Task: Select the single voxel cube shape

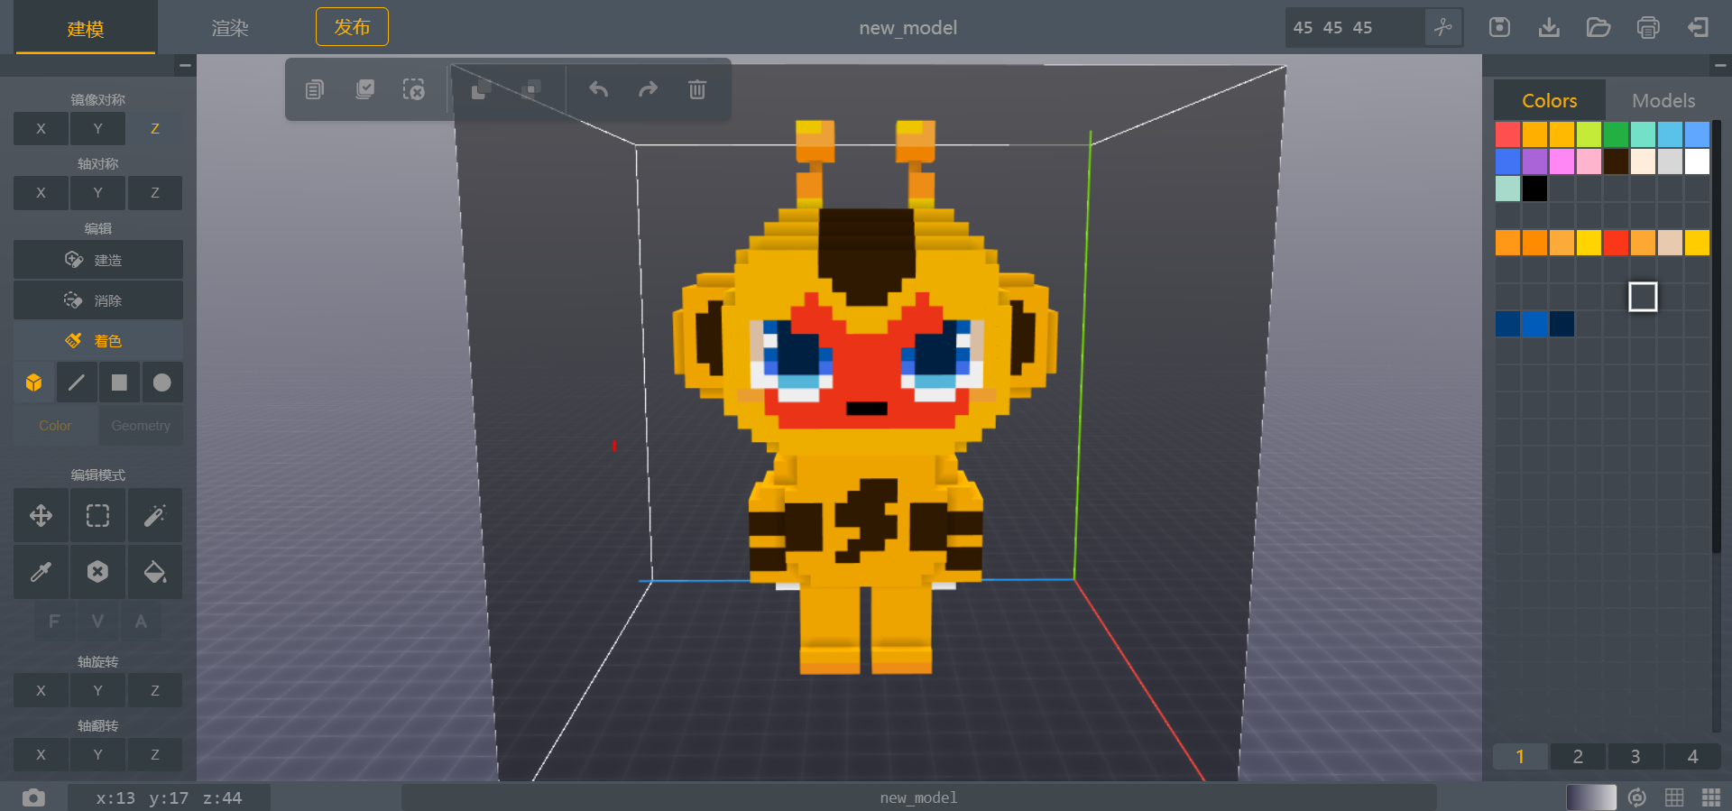Action: coord(34,382)
